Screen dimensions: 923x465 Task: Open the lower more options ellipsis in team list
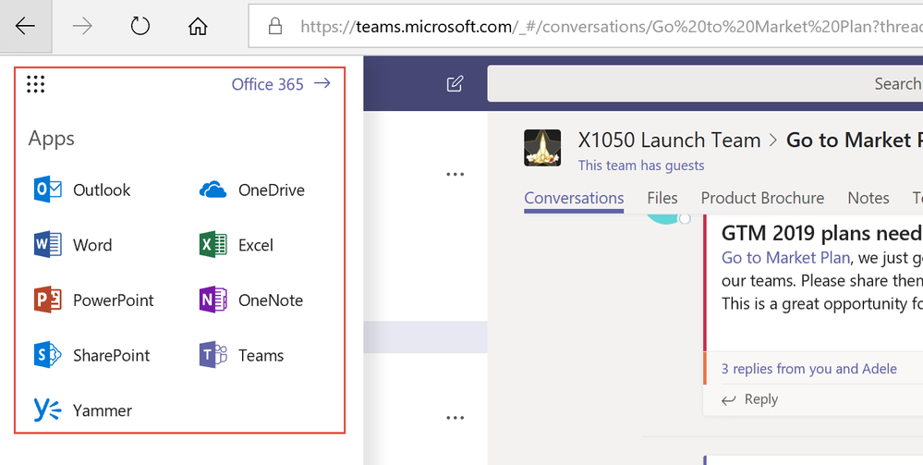click(455, 418)
